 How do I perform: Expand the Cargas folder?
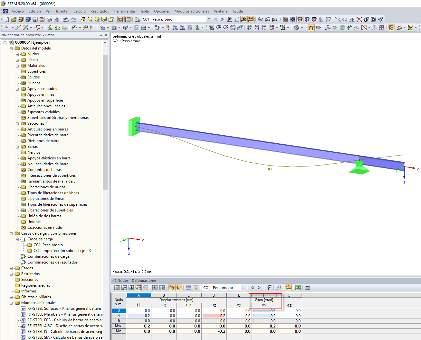coord(11,268)
